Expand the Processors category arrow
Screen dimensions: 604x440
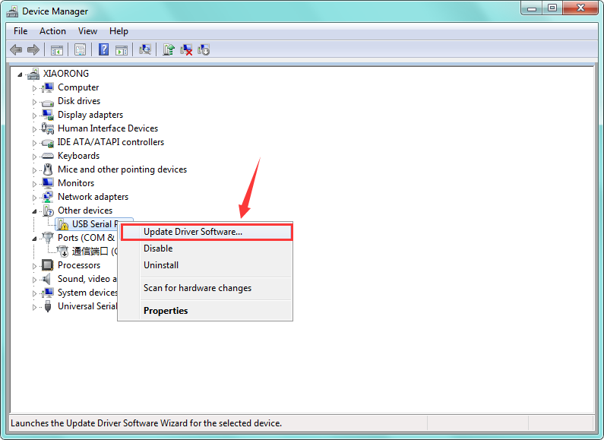point(34,265)
